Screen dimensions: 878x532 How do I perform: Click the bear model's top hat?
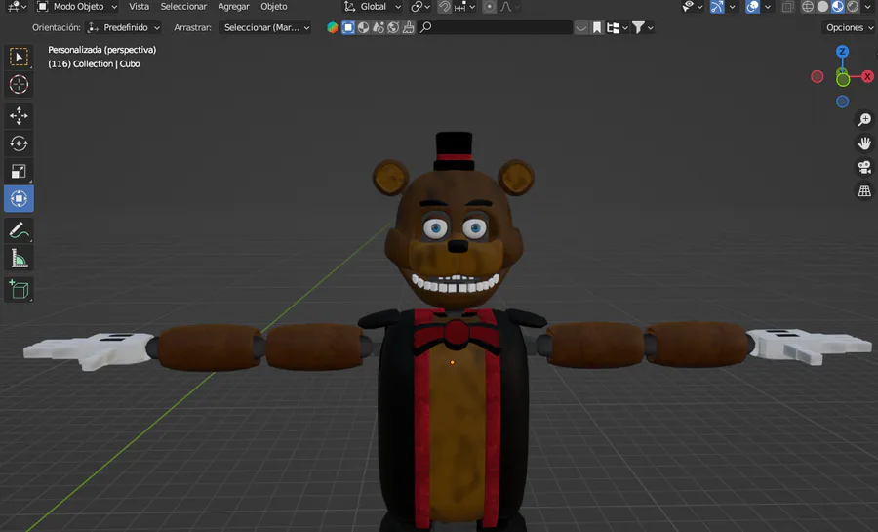coord(454,150)
